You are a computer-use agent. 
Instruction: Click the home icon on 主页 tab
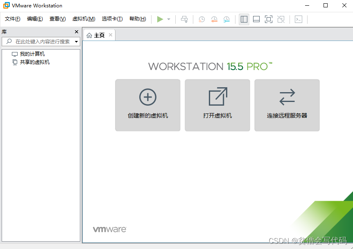[x=89, y=35]
